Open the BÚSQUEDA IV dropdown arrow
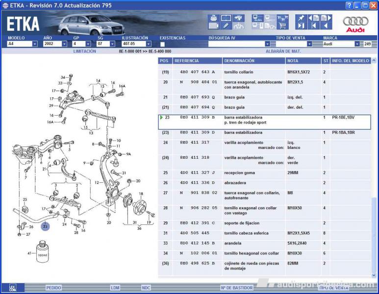The width and height of the screenshot is (379, 294). coord(267,44)
